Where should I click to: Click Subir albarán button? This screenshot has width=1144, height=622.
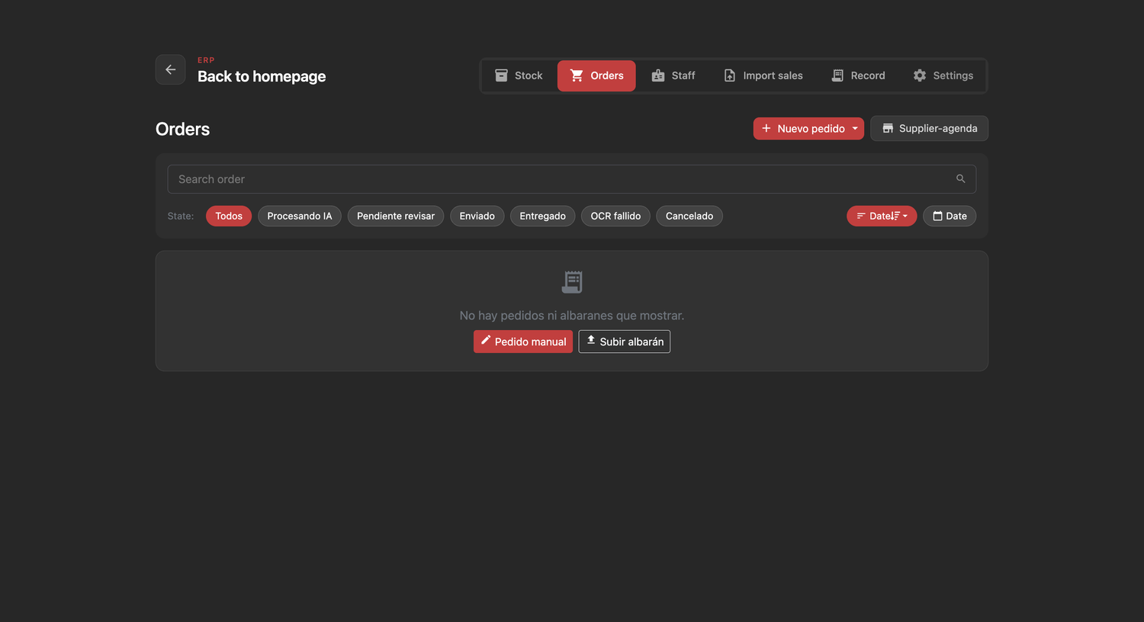pyautogui.click(x=625, y=341)
